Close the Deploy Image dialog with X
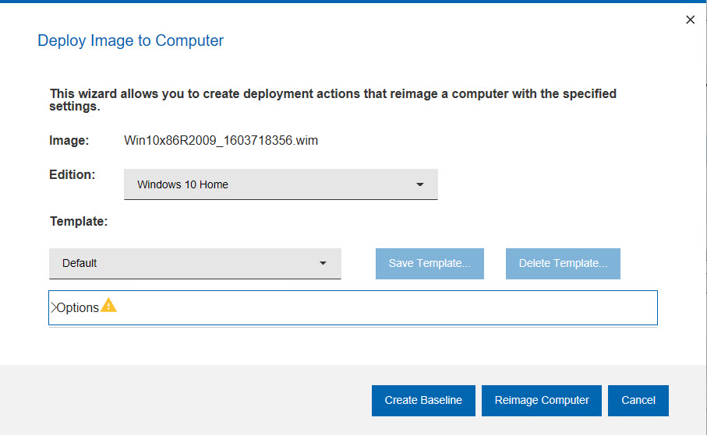This screenshot has width=707, height=435. (690, 20)
